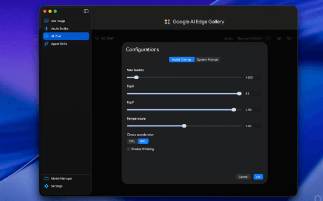
Task: Open the Model Gemma dropdown selector
Action: [254, 38]
